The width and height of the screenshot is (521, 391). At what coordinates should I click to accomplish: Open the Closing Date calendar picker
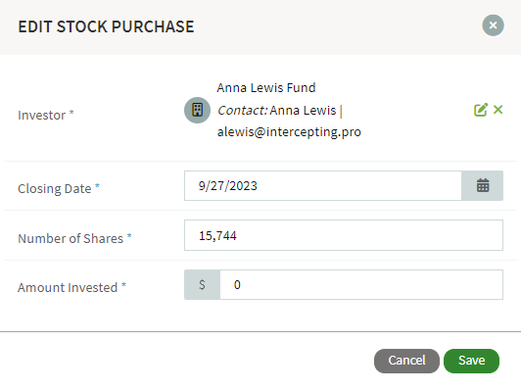click(483, 185)
